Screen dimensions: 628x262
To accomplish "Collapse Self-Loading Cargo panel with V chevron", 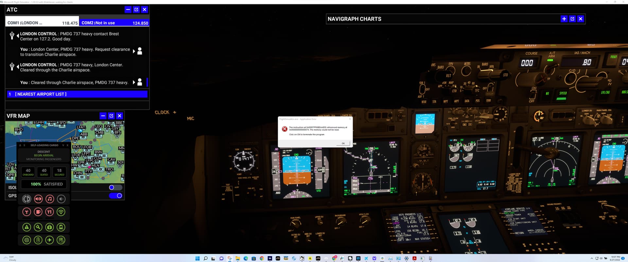I will [63, 145].
